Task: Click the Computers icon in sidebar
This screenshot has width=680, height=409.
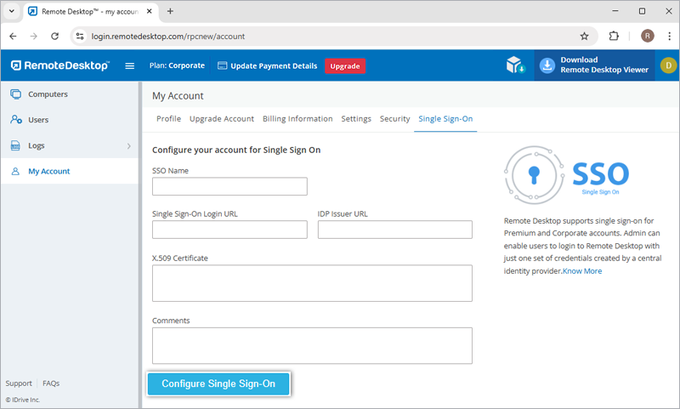Action: pos(16,94)
